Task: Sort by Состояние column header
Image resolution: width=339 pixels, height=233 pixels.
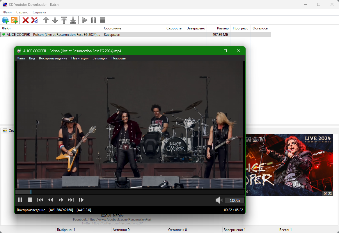Action: point(129,28)
